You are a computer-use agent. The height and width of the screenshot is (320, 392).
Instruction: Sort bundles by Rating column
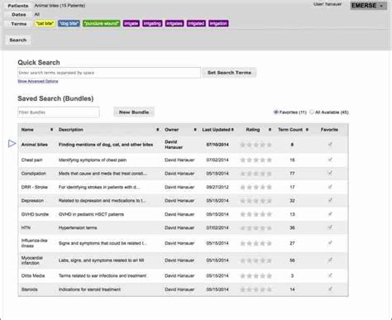(x=259, y=130)
